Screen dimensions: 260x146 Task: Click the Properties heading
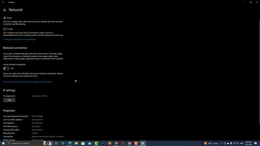pyautogui.click(x=9, y=111)
